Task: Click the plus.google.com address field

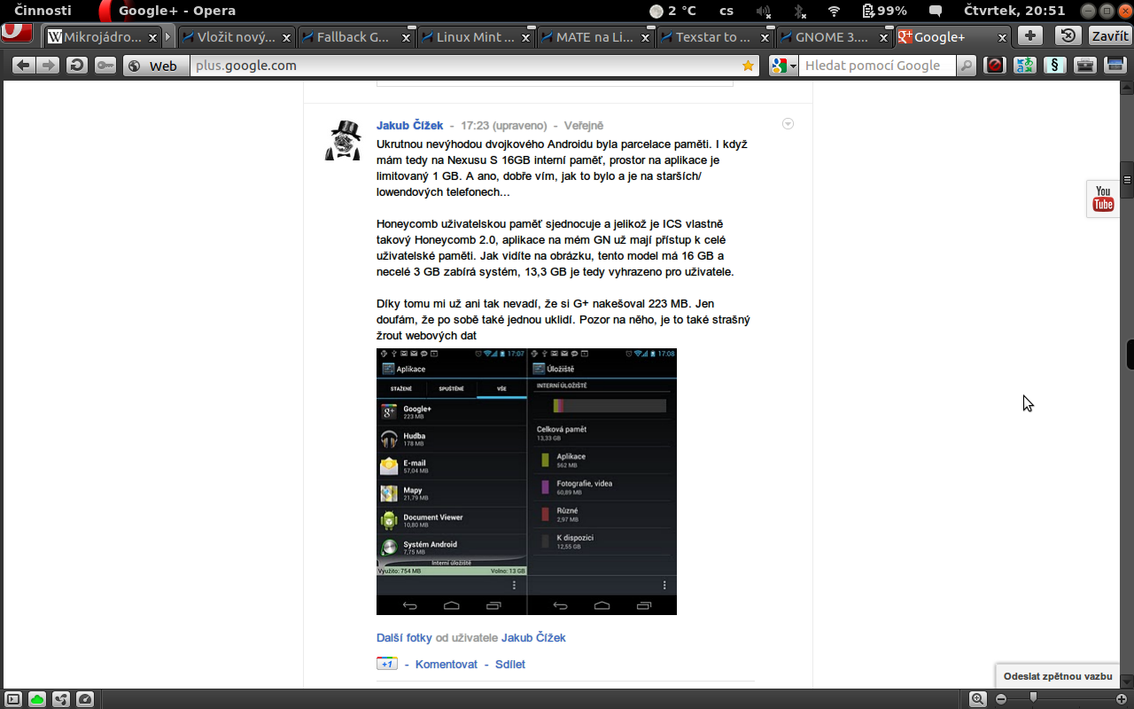Action: [x=465, y=66]
